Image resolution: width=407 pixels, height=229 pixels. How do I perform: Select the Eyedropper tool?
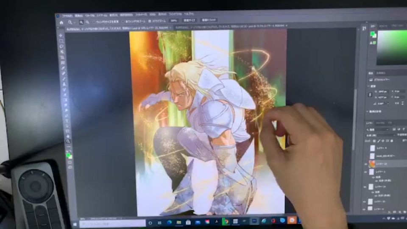pos(63,68)
